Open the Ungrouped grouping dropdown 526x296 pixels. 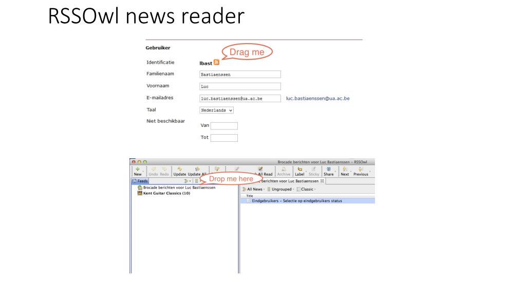click(x=281, y=189)
